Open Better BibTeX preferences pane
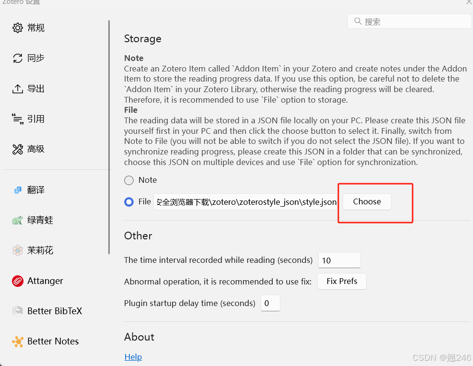The image size is (473, 366). [x=56, y=311]
